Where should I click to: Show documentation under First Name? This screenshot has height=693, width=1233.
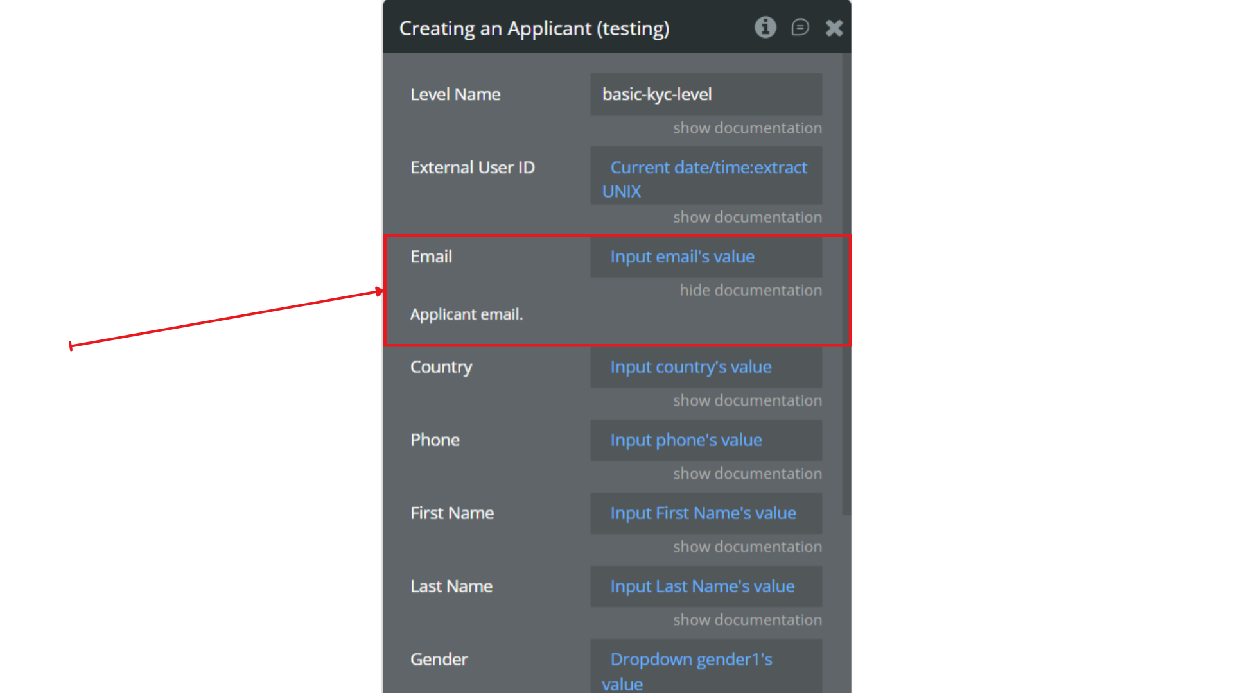747,547
